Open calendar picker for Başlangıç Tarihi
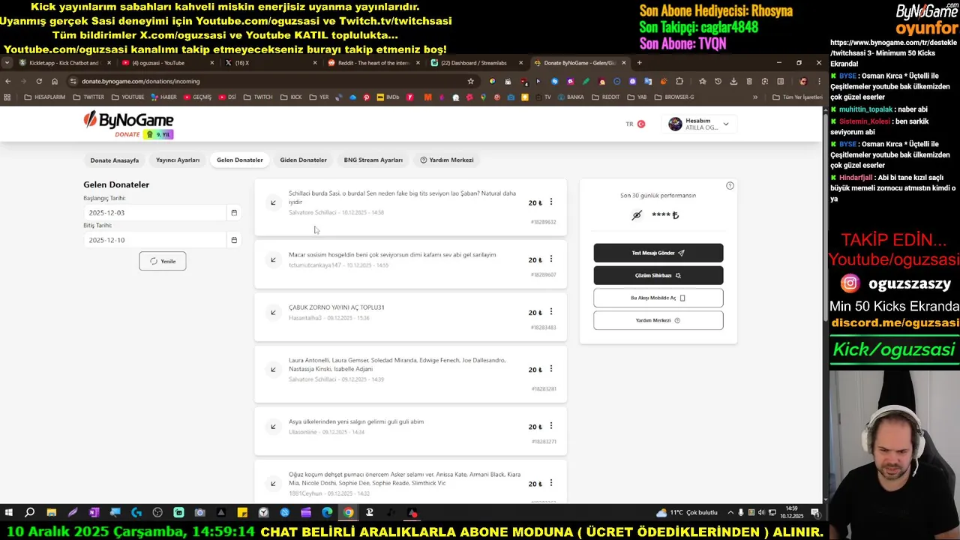This screenshot has height=540, width=960. [x=234, y=213]
